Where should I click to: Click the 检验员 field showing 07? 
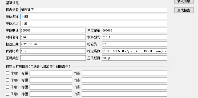point(135,44)
